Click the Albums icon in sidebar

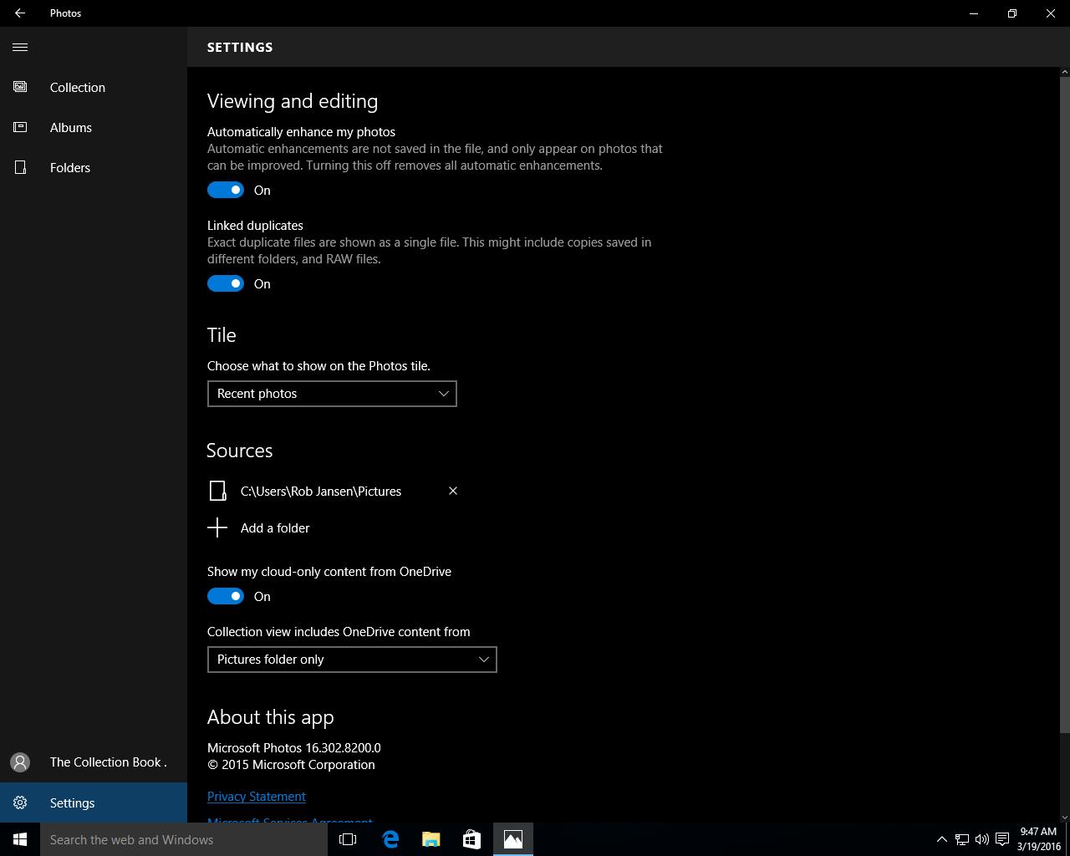coord(20,127)
